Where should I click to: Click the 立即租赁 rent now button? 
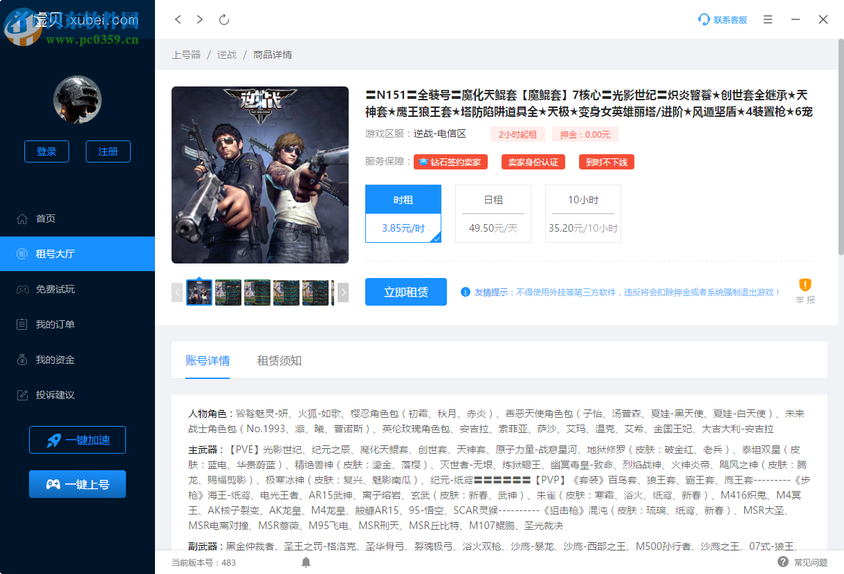pos(405,292)
